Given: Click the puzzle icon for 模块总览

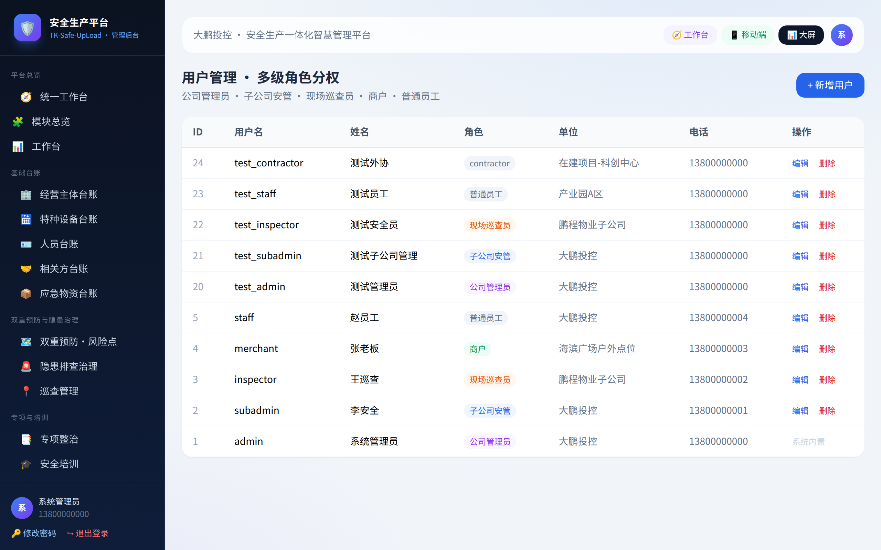Looking at the screenshot, I should coord(18,122).
